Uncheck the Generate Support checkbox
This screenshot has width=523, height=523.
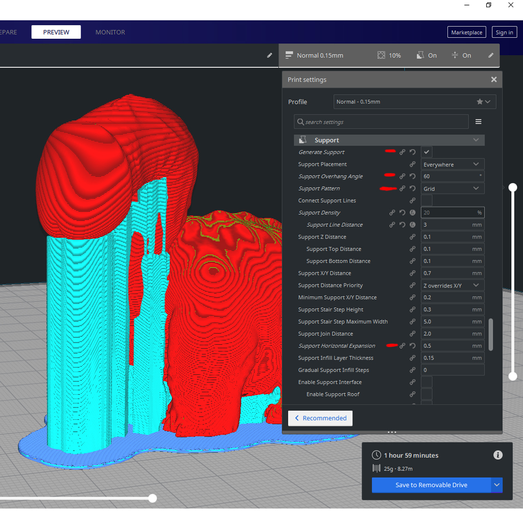426,152
